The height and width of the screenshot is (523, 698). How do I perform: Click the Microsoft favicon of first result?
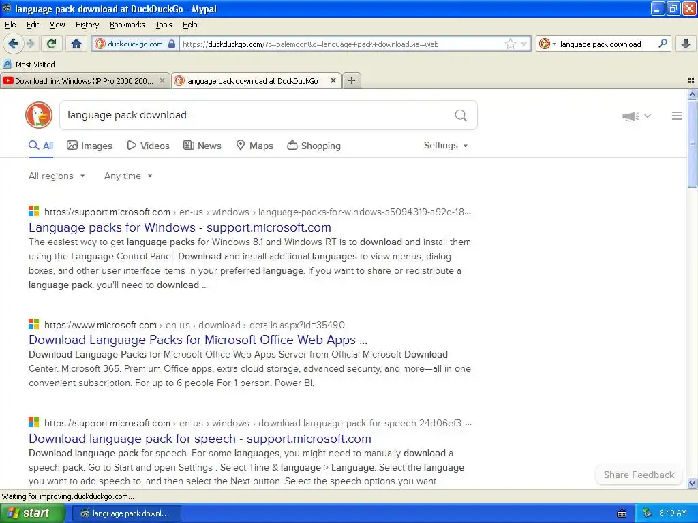pyautogui.click(x=34, y=211)
